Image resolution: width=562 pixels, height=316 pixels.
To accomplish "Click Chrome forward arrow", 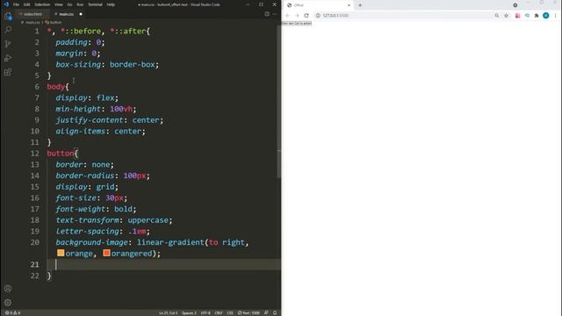I will point(297,16).
